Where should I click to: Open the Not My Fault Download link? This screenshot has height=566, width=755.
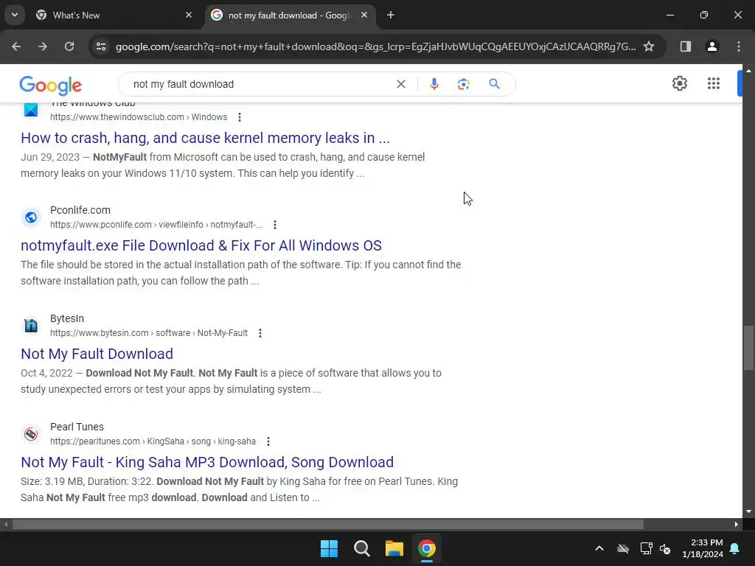97,354
